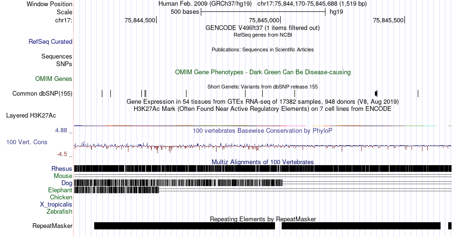Select the Dog alignment row label
This screenshot has height=237, width=452.
click(x=67, y=183)
